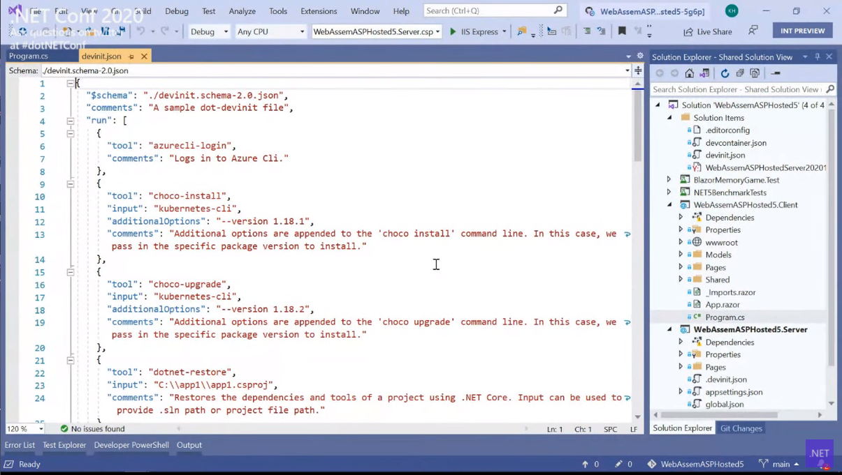This screenshot has height=475, width=842.
Task: Open the Error List tab
Action: pos(20,445)
